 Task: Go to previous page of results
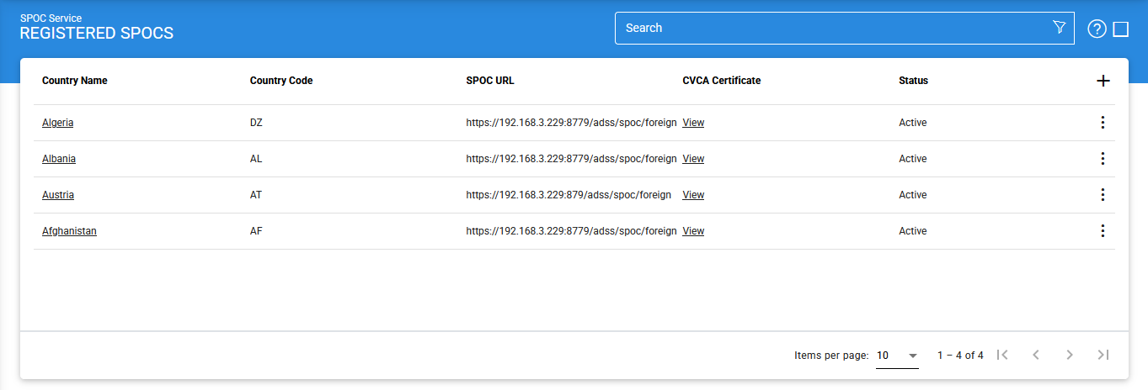1036,355
